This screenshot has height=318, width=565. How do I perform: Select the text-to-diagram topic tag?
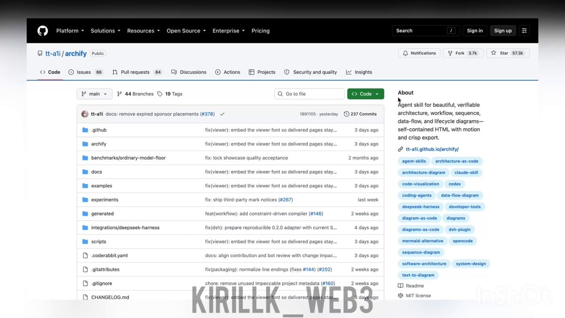point(418,275)
